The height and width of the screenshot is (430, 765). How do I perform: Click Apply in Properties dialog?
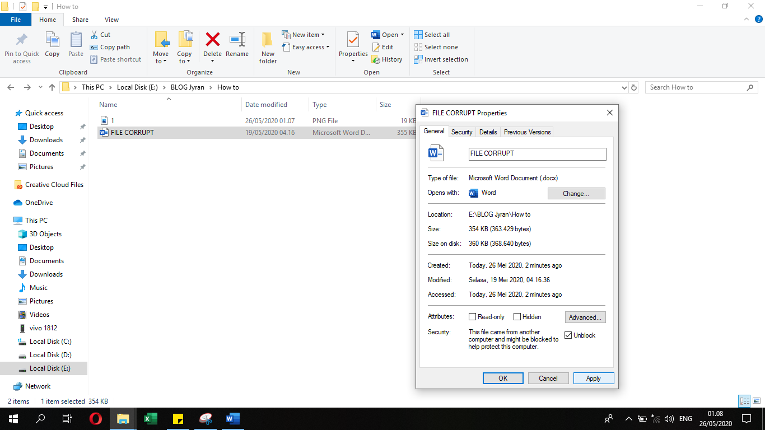[x=594, y=378]
